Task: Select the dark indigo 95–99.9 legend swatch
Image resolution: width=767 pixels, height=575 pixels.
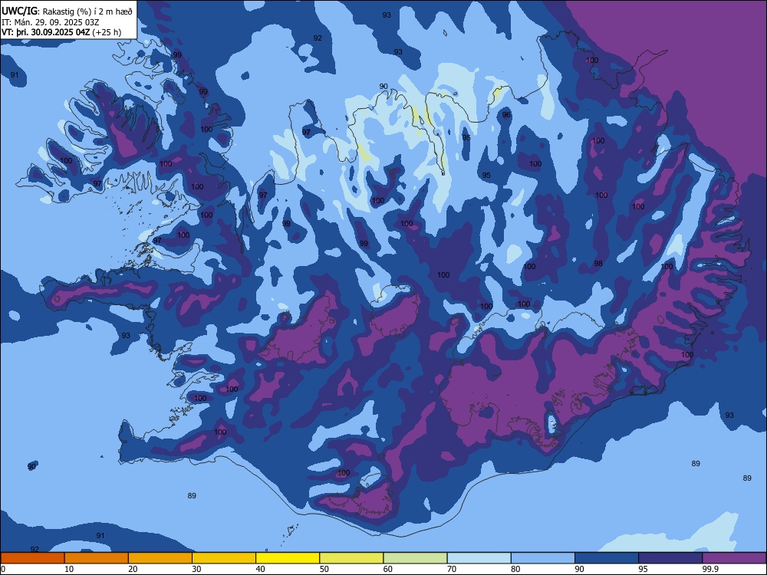Action: point(670,558)
